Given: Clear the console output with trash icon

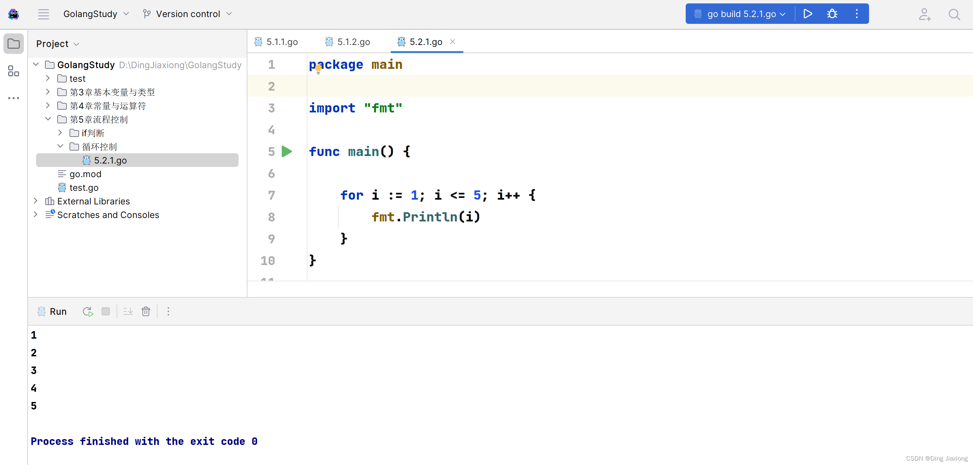Looking at the screenshot, I should (x=146, y=311).
